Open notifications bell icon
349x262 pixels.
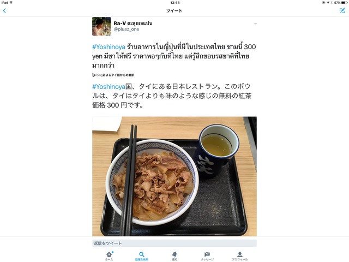coord(174,254)
